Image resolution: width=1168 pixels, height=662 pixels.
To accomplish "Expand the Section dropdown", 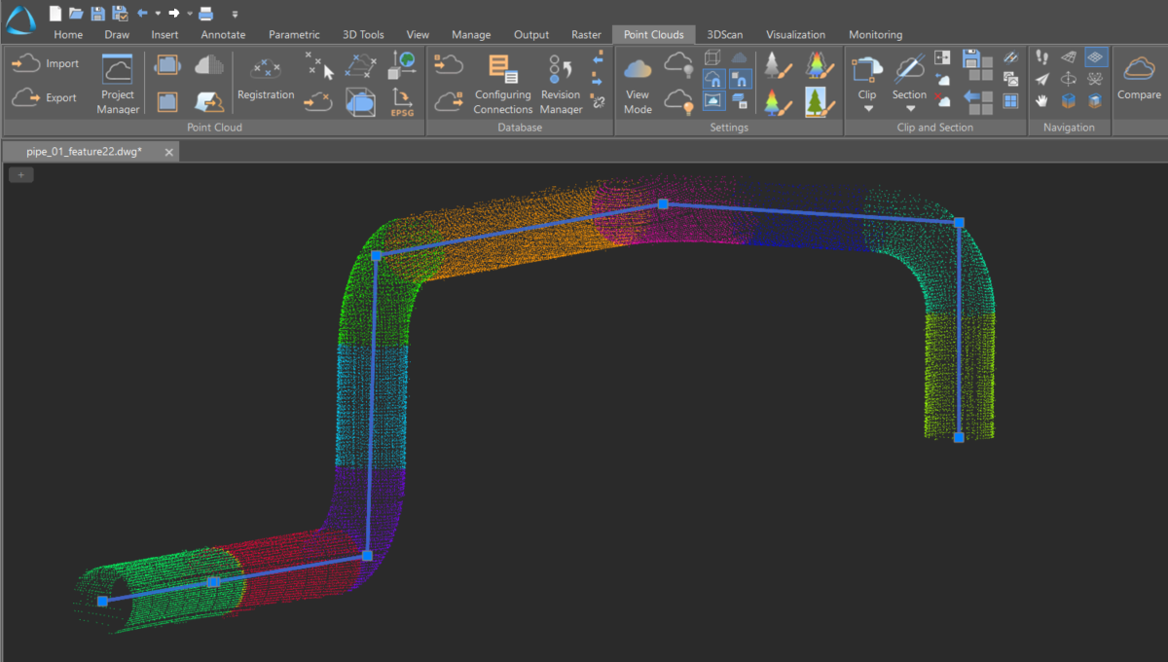I will tap(909, 107).
